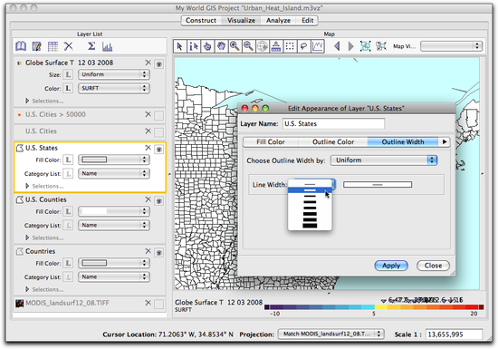
Task: Click the measure distance tool icon
Action: pyautogui.click(x=276, y=46)
